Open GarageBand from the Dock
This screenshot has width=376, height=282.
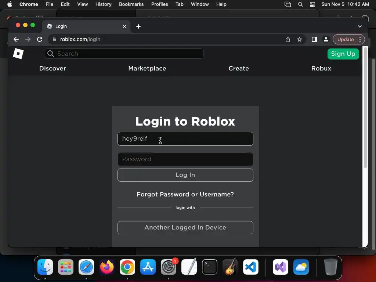(230, 267)
